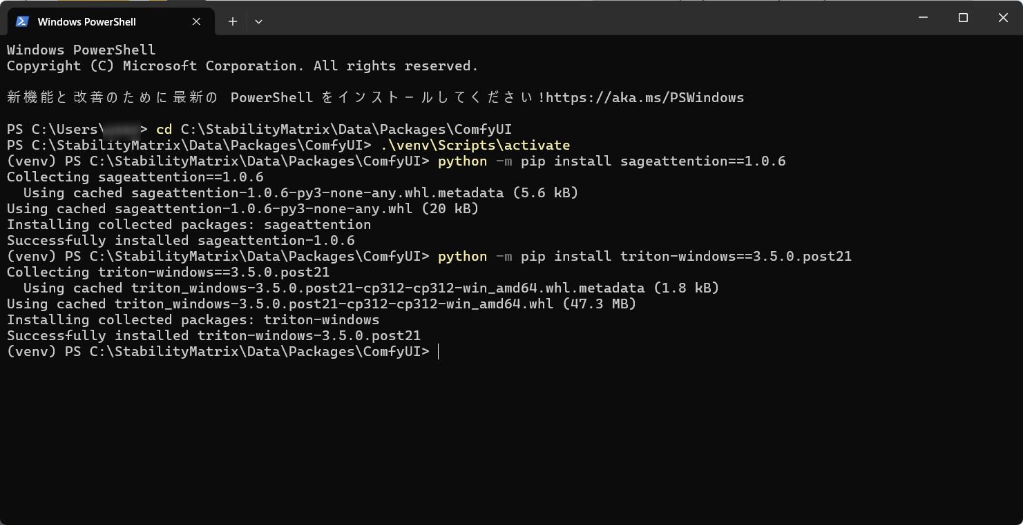Select the Windows PowerShell tab title
The height and width of the screenshot is (525, 1023).
pos(86,21)
